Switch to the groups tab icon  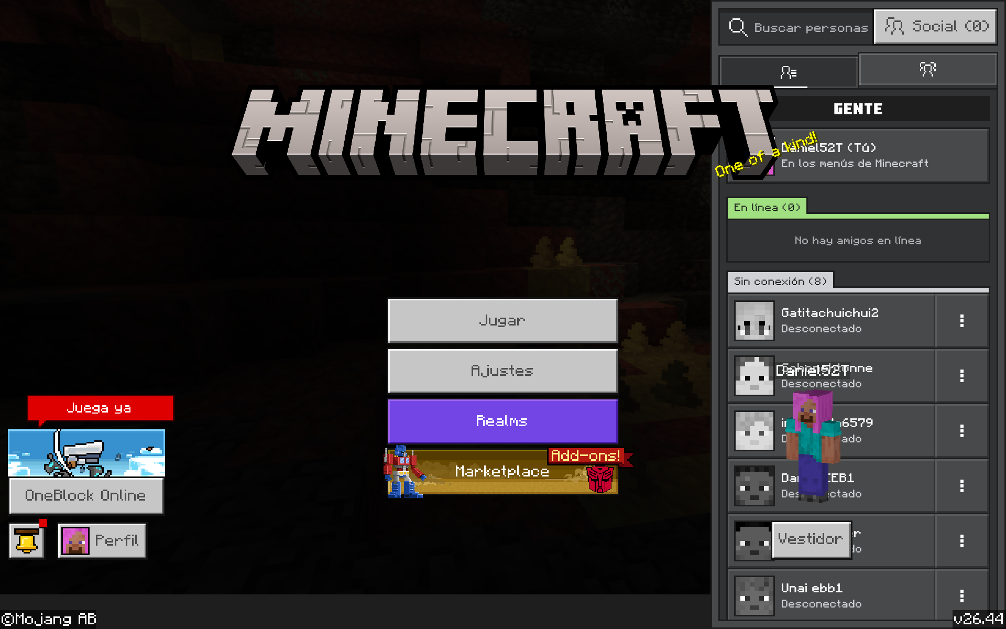click(x=927, y=69)
